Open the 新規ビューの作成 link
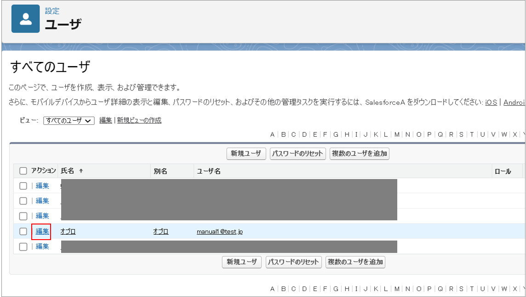 (x=139, y=120)
